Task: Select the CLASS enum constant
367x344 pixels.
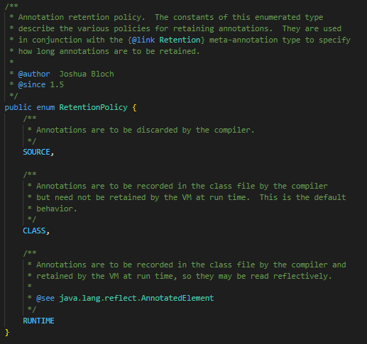Action: click(x=34, y=231)
